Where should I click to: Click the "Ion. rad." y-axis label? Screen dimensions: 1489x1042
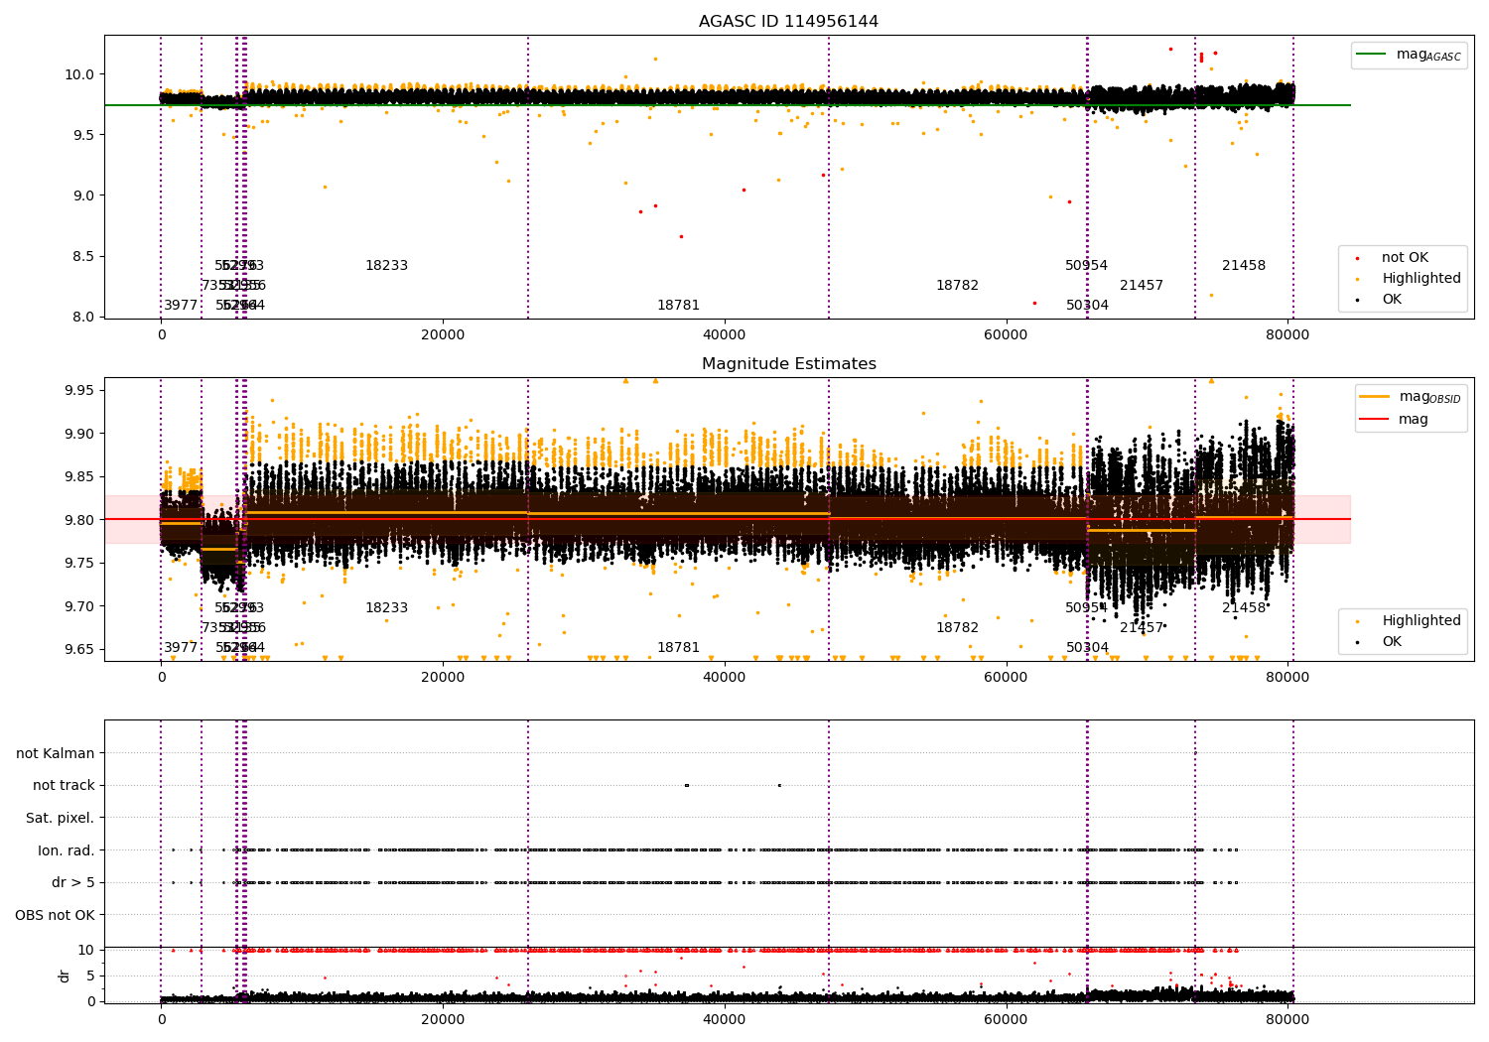(67, 850)
